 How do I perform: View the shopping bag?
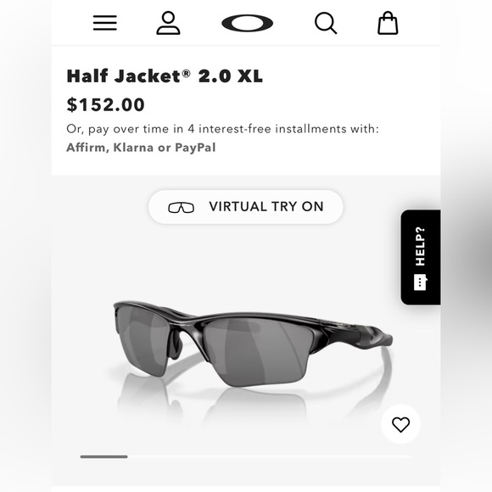(388, 23)
